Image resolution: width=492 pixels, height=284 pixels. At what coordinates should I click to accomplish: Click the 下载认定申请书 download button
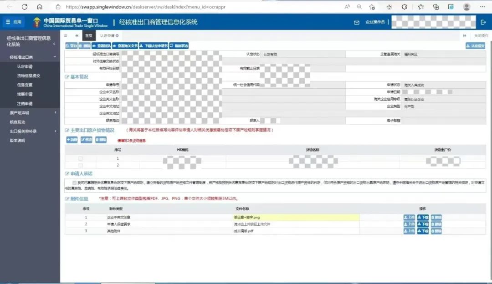point(153,46)
